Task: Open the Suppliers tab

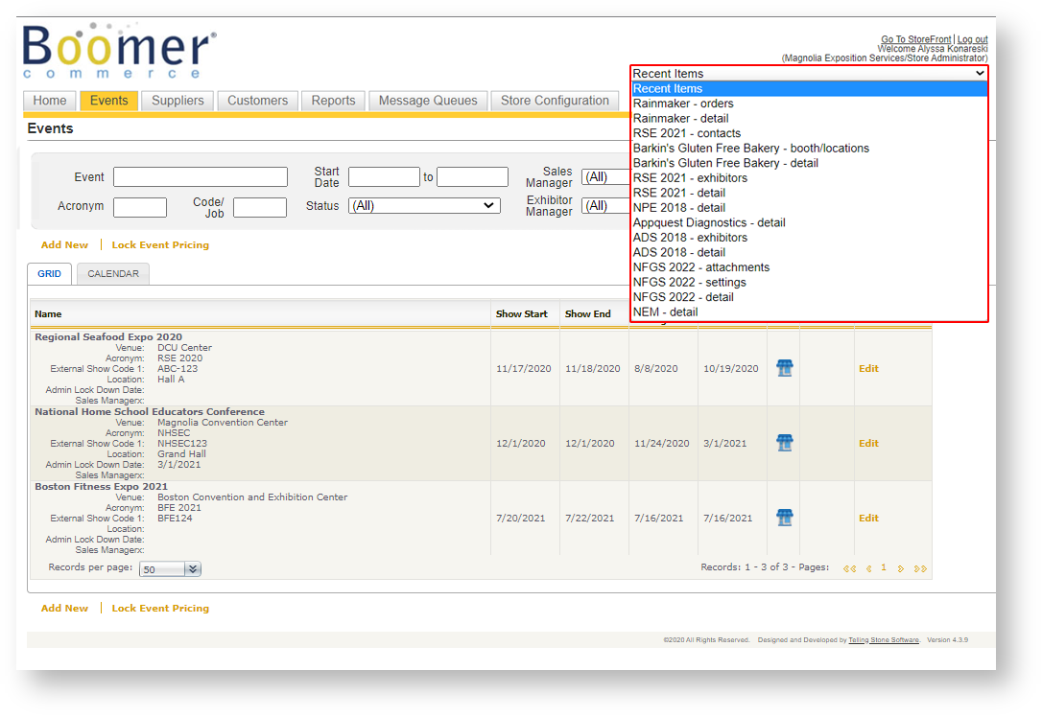Action: [178, 101]
